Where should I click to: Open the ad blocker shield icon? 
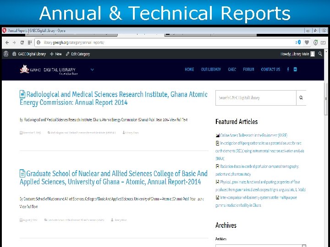pos(299,43)
